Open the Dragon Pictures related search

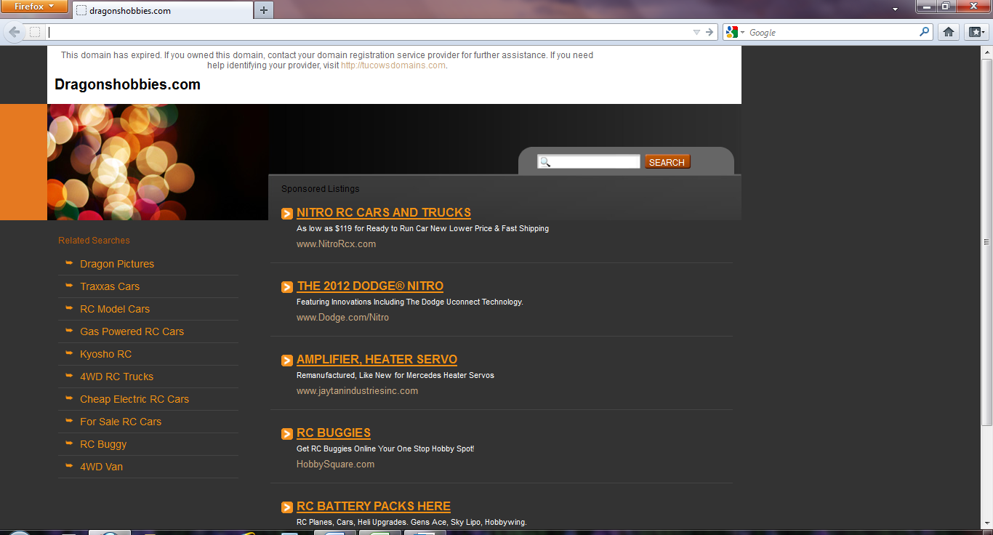coord(117,264)
